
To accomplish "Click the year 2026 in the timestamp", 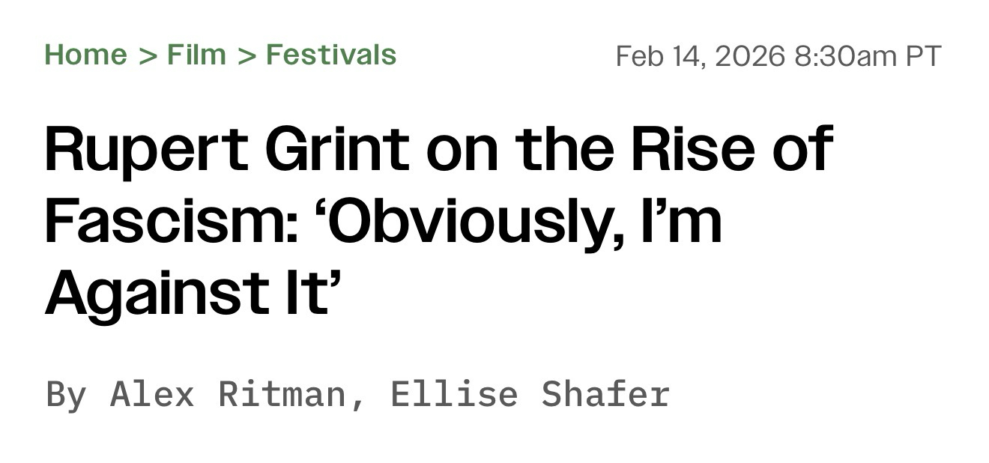I will [750, 56].
